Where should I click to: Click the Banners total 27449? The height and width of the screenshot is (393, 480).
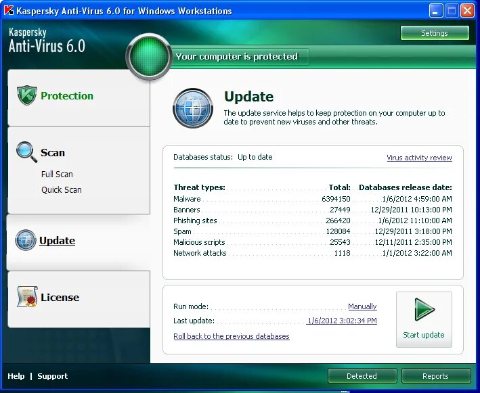340,210
